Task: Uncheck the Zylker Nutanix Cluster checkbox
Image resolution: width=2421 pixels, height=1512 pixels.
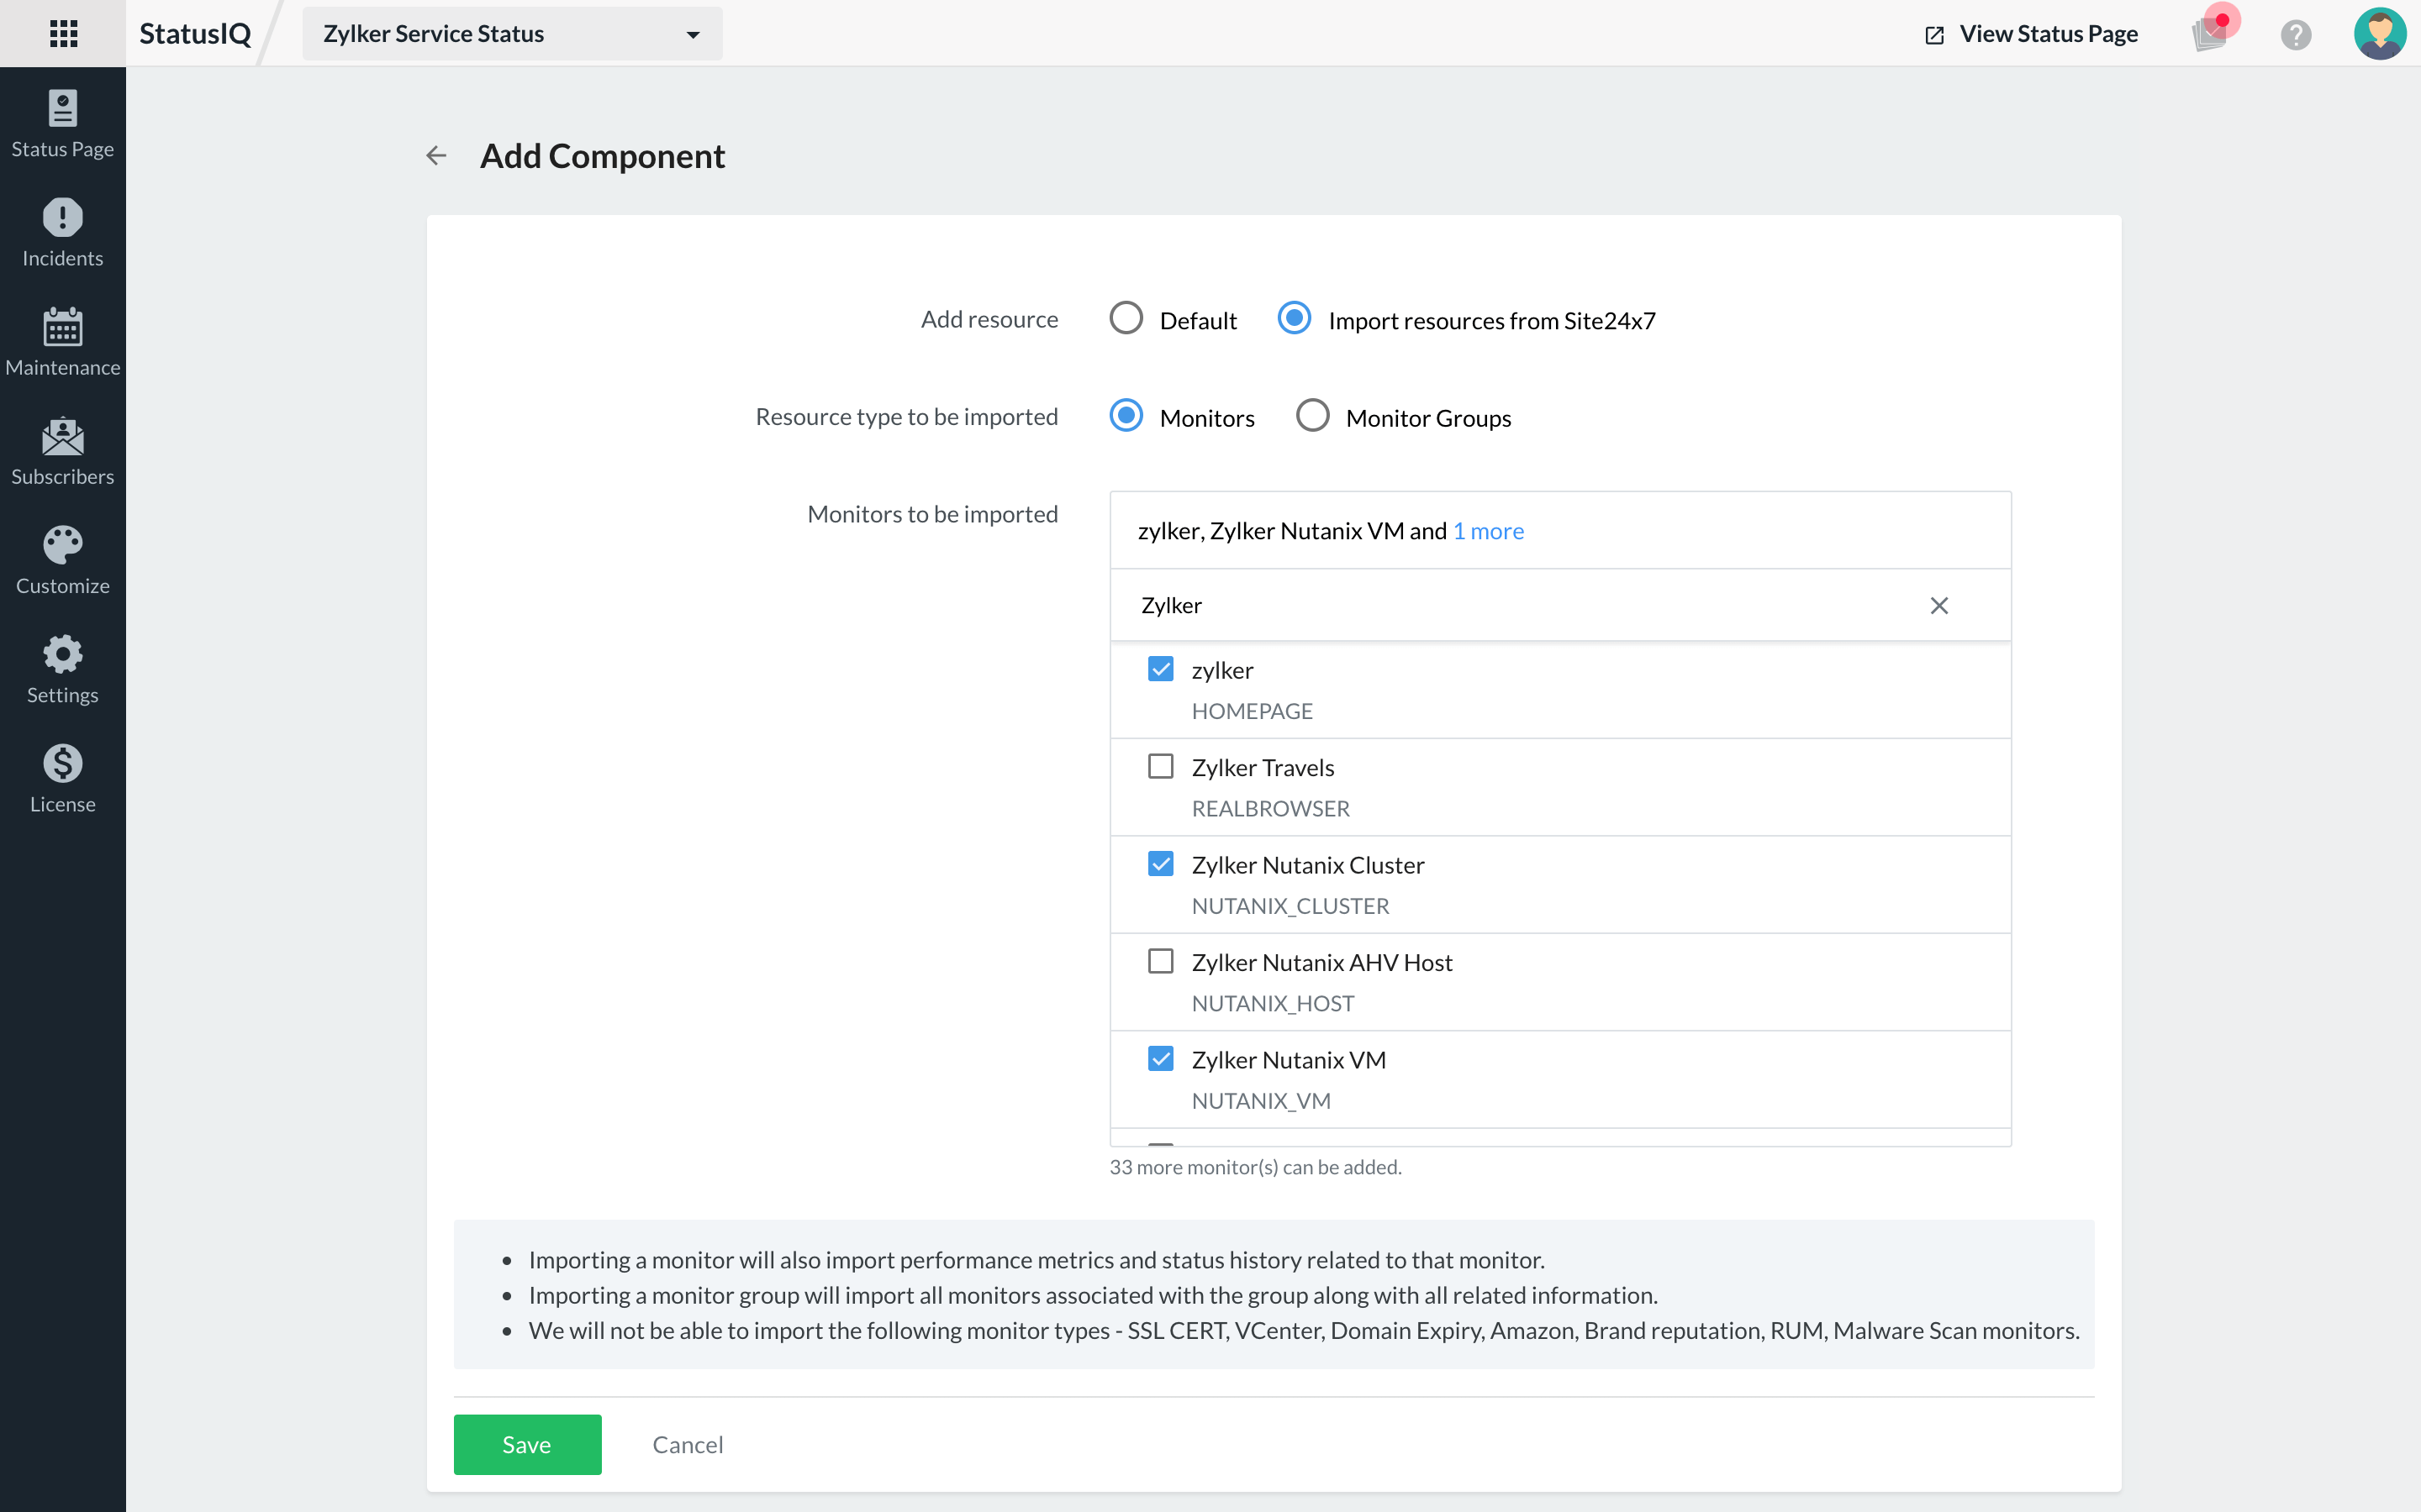Action: (1160, 864)
